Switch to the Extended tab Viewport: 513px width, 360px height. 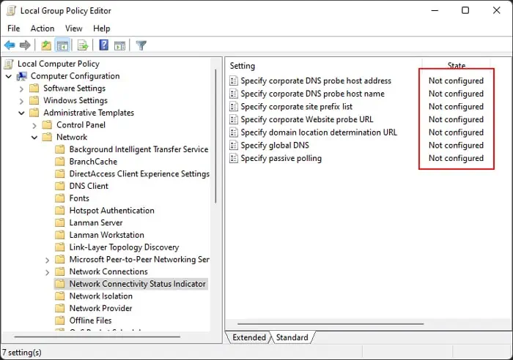[x=249, y=337]
